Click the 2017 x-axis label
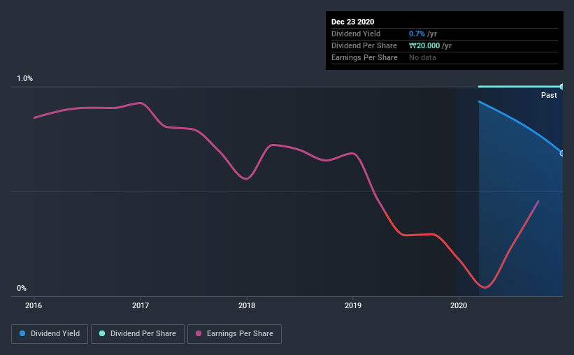The width and height of the screenshot is (574, 355). pos(141,305)
